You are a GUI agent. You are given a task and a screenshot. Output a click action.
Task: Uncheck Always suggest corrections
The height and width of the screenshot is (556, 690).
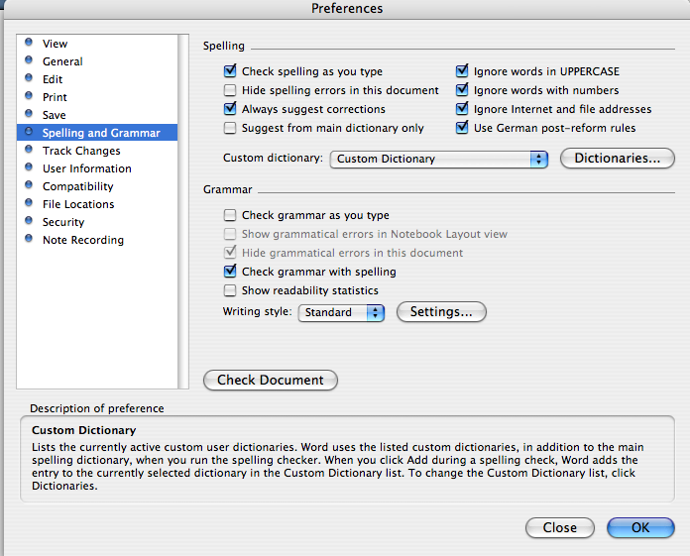pyautogui.click(x=230, y=109)
